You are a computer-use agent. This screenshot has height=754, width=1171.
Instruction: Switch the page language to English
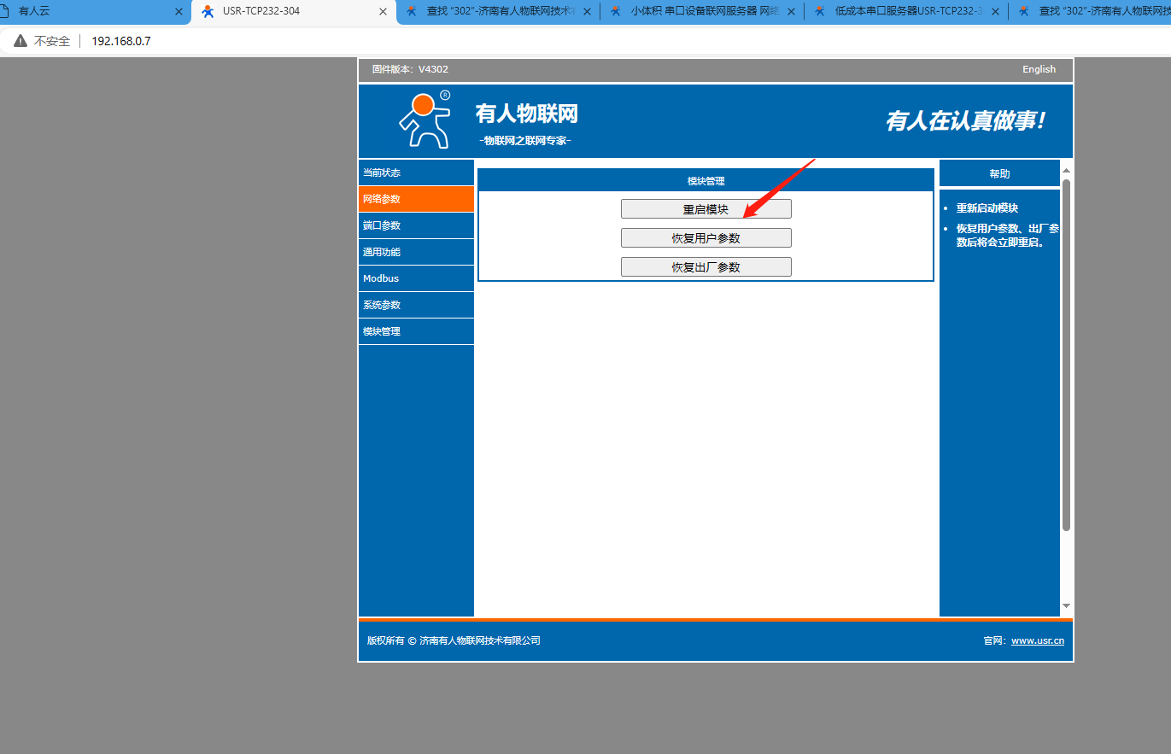1039,69
